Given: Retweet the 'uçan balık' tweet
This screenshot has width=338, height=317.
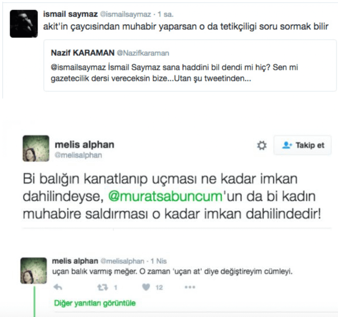Looking at the screenshot, I should [103, 287].
